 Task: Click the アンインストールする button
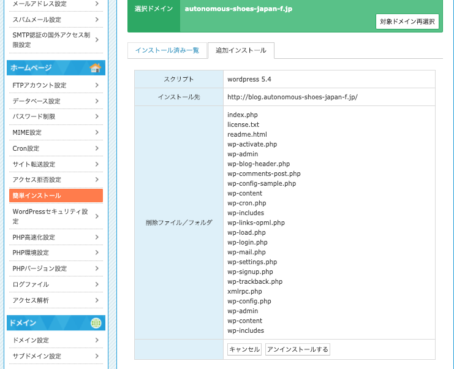click(x=298, y=349)
